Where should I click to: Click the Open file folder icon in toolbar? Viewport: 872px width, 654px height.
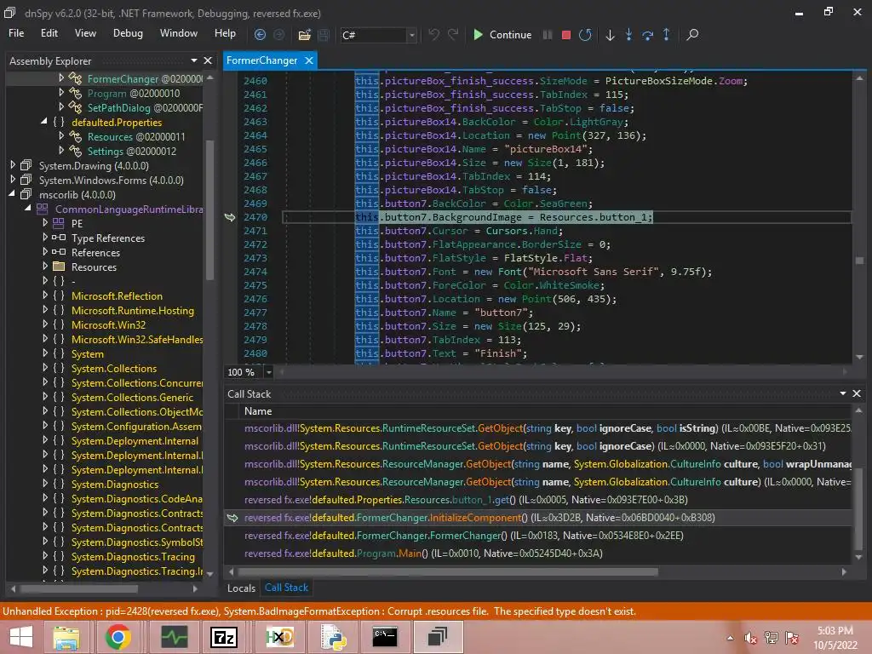(x=304, y=35)
